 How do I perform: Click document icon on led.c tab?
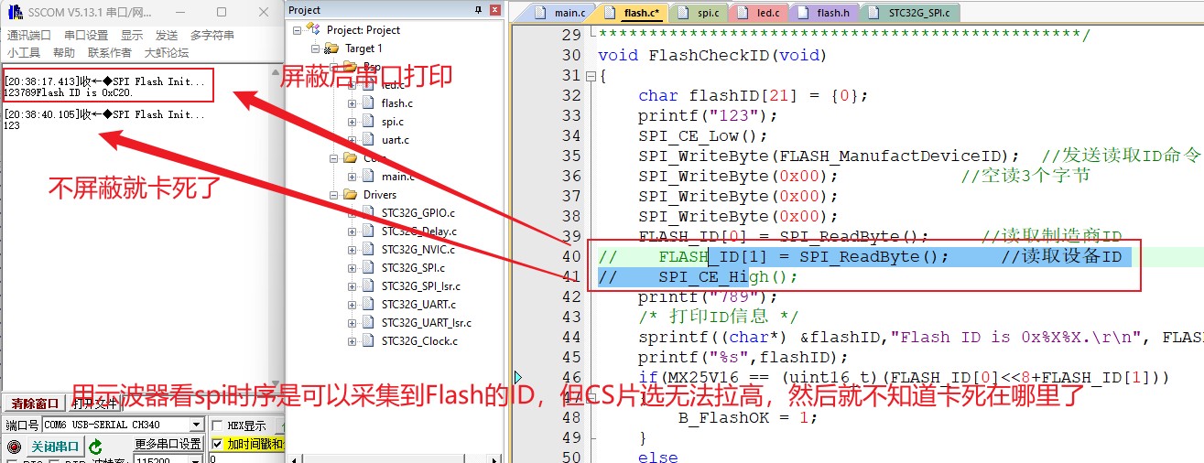pyautogui.click(x=744, y=13)
